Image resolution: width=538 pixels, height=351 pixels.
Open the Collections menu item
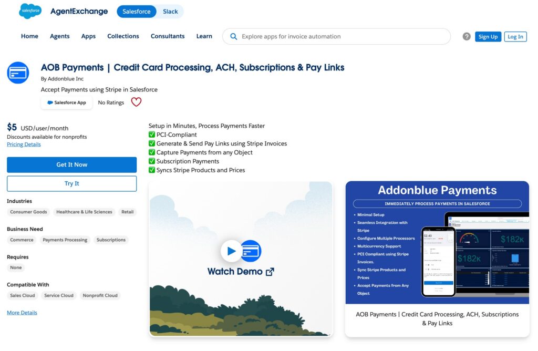point(123,36)
